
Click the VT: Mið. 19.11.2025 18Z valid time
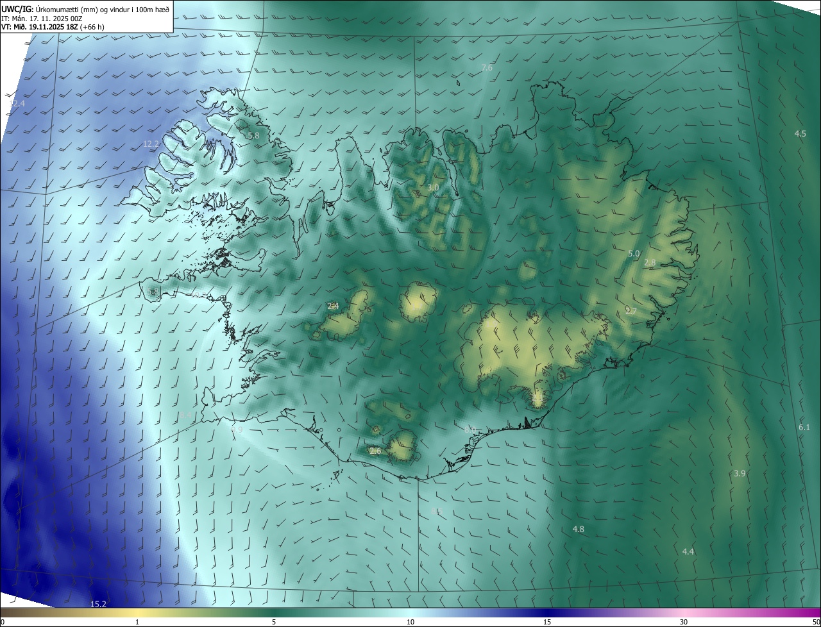point(53,27)
